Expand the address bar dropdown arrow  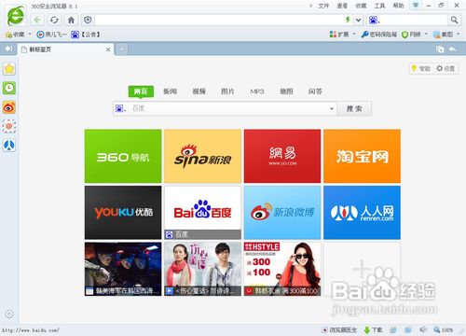(358, 21)
